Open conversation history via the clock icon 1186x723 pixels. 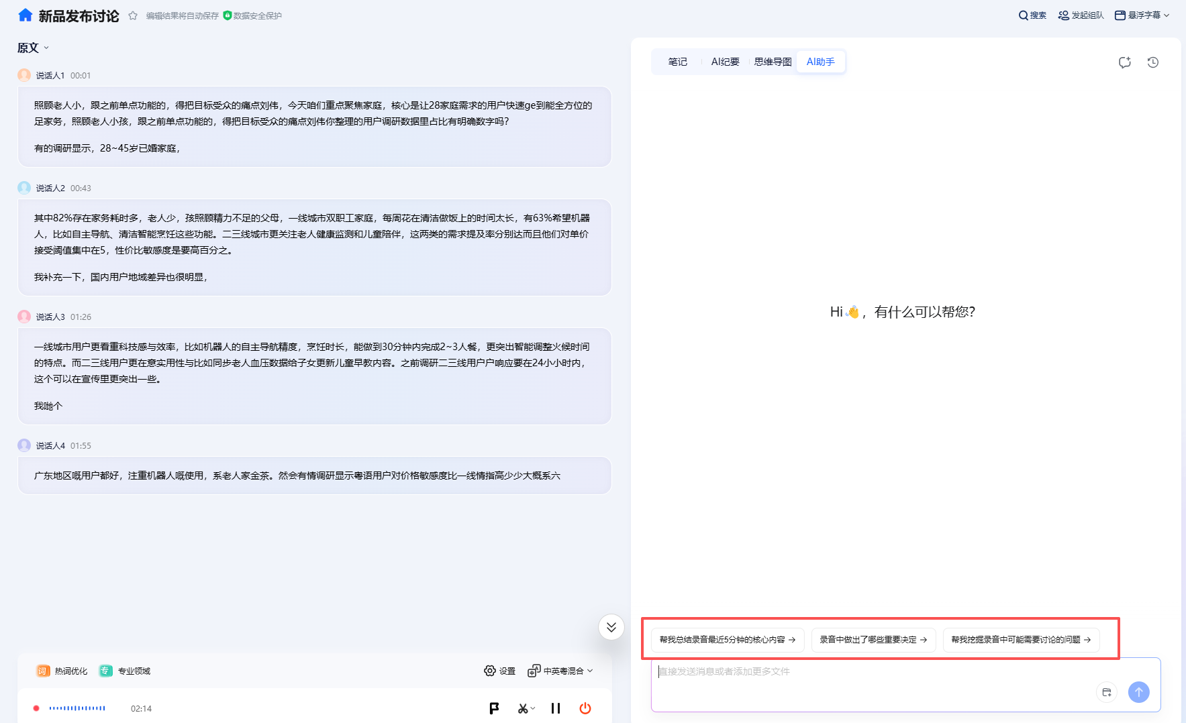(1153, 62)
